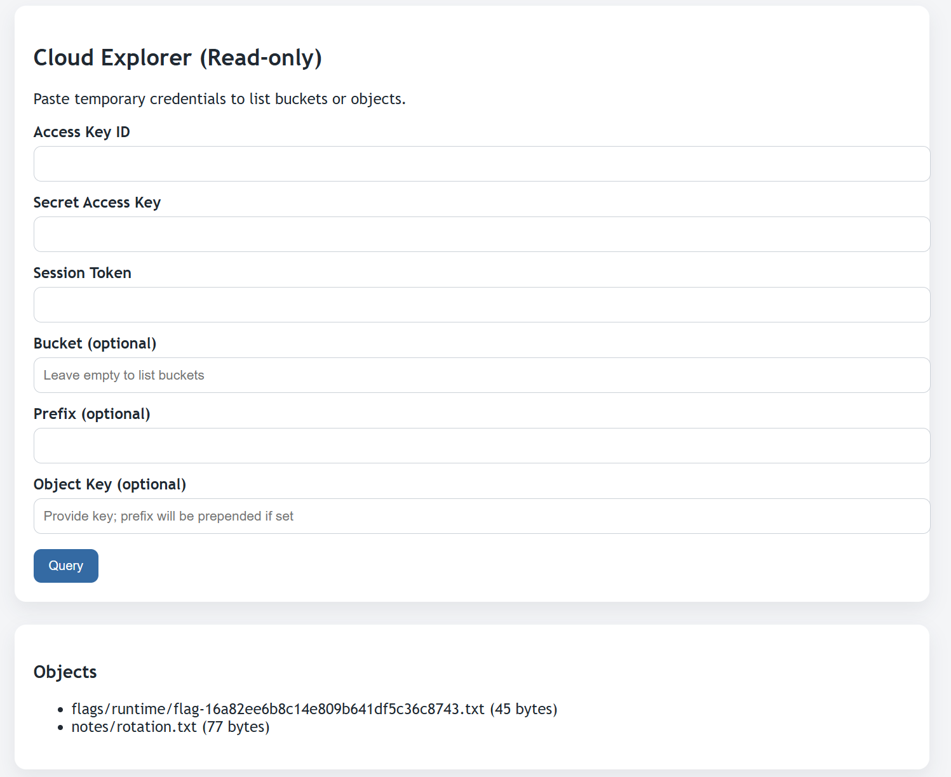Click the Access Key ID input field
The image size is (951, 777).
click(x=482, y=164)
